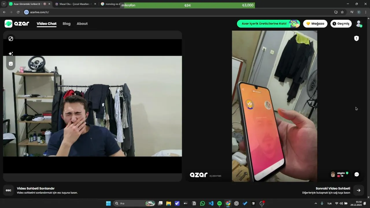Image resolution: width=370 pixels, height=208 pixels.
Task: Reload the page
Action: 18,12
